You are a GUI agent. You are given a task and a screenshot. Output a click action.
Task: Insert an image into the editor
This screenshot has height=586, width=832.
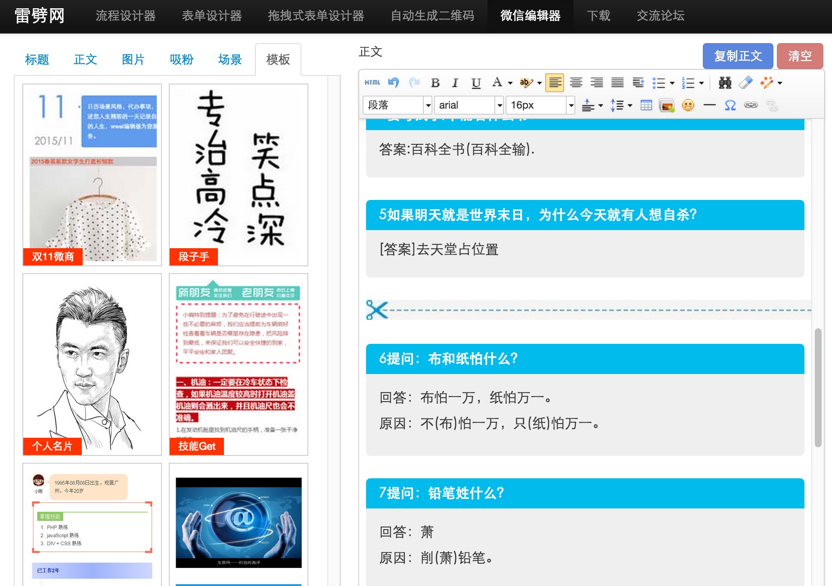[667, 105]
